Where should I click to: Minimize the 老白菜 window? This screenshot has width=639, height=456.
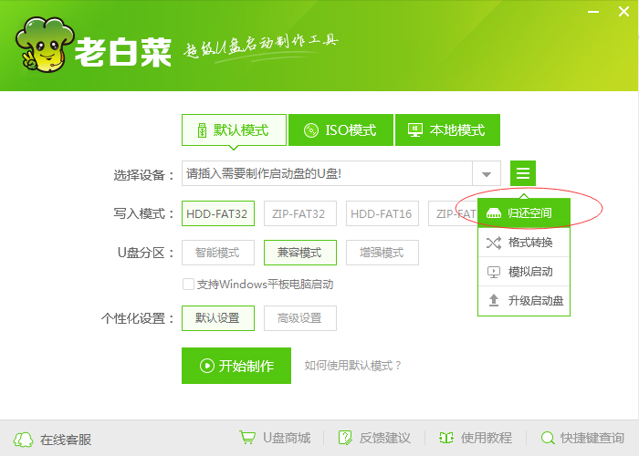(x=593, y=12)
